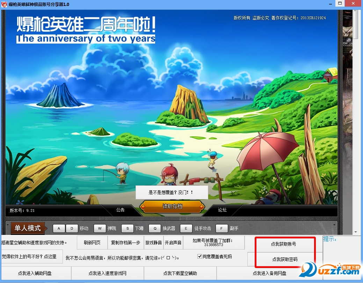
Task: Open the 论坛 tab
Action: pyautogui.click(x=222, y=210)
